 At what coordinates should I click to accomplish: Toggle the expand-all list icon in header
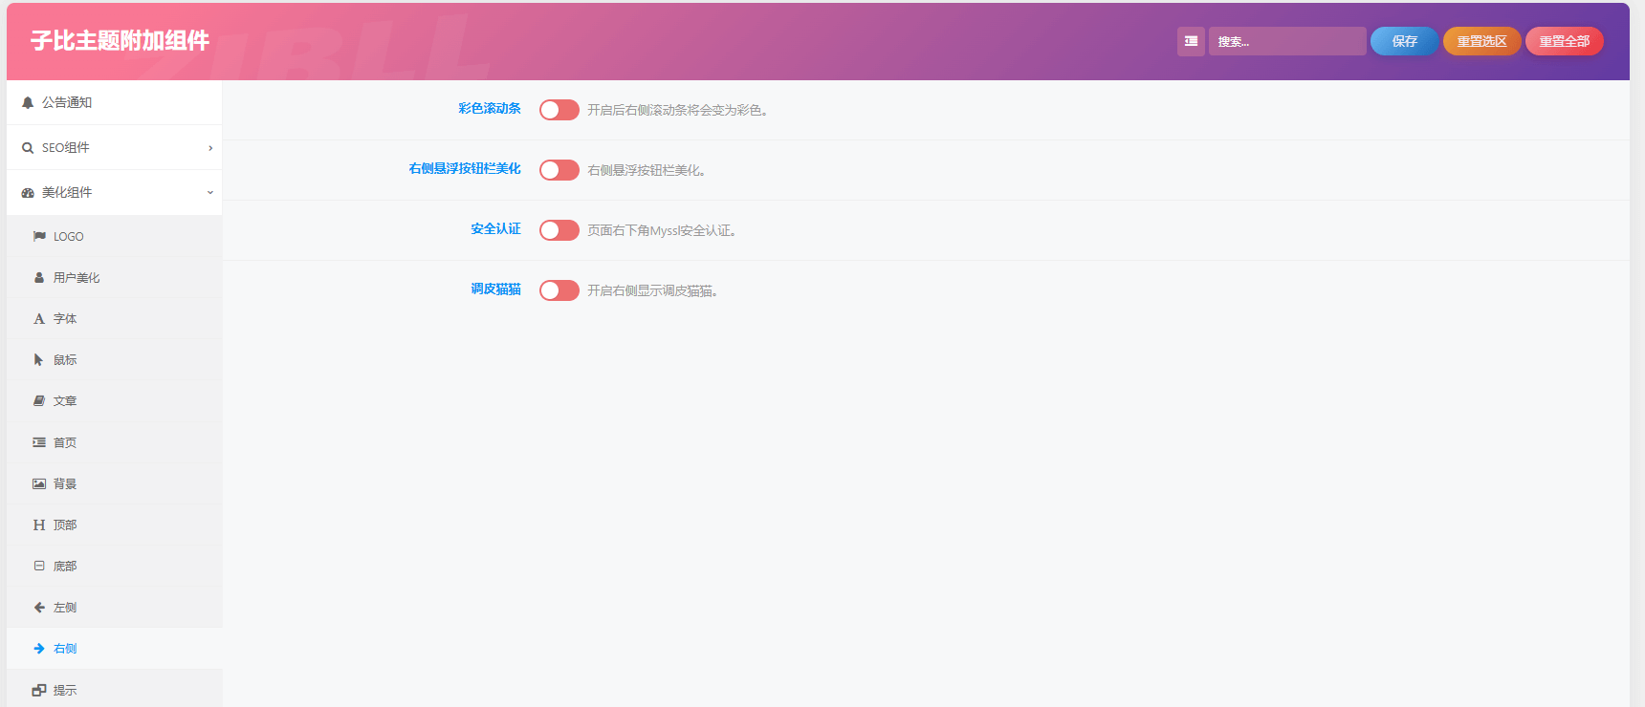[x=1191, y=41]
